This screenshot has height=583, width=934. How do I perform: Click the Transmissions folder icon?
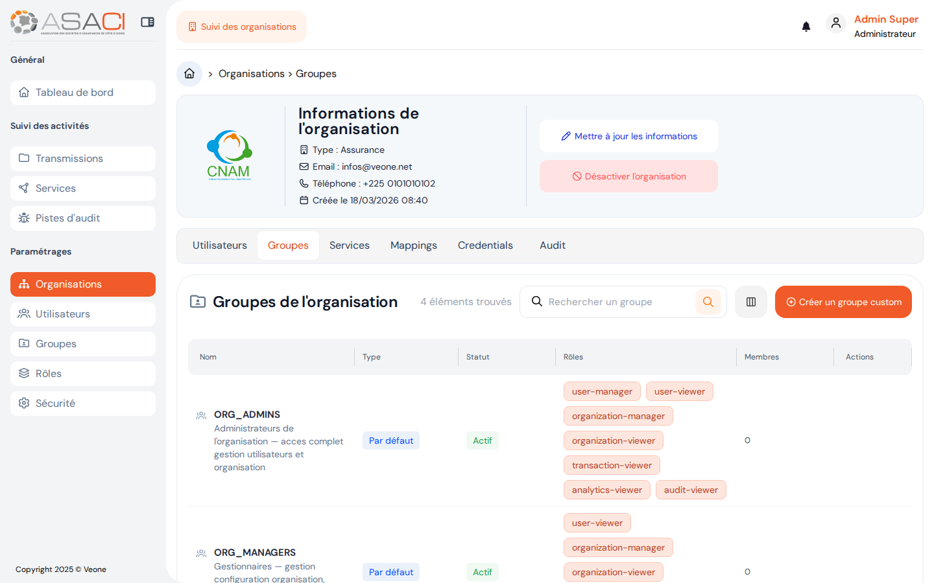[x=23, y=158]
